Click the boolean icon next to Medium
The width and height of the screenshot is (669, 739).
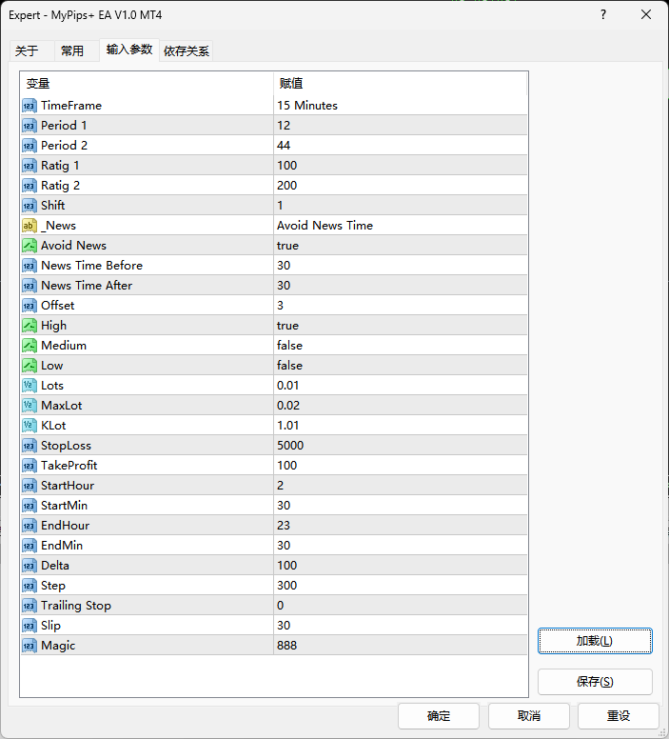30,346
